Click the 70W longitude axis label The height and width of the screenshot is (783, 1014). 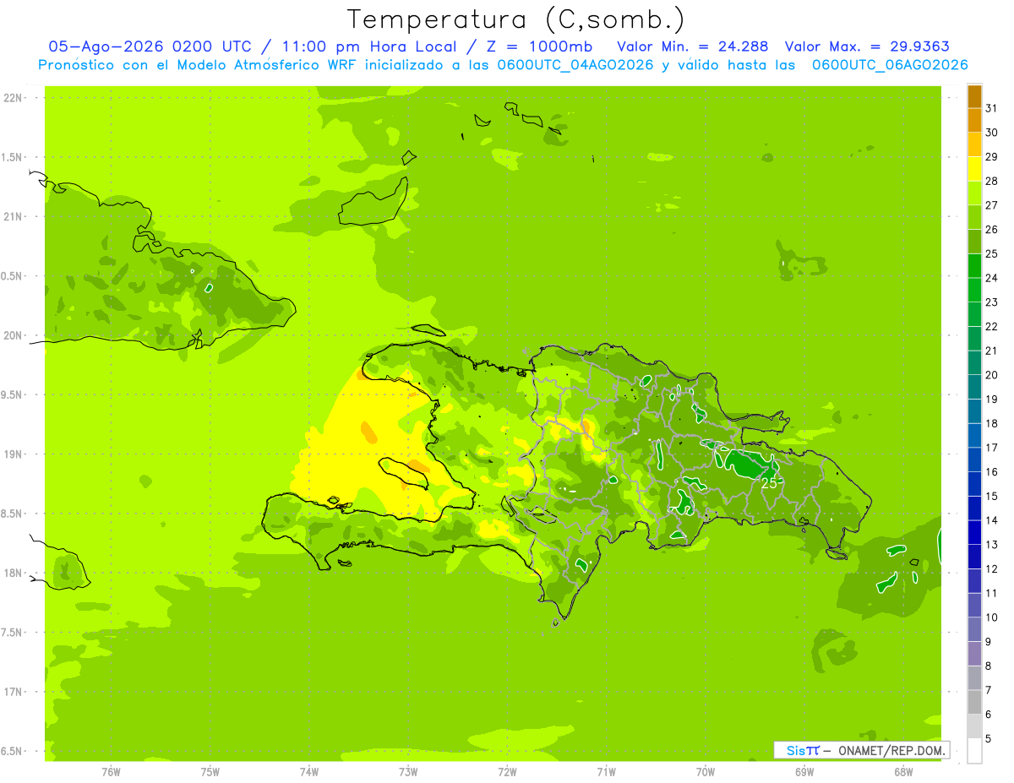coord(706,772)
